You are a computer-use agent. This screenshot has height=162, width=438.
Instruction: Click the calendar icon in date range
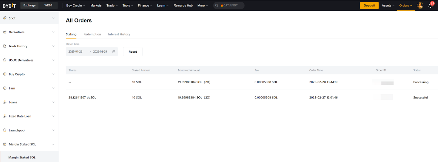point(114,52)
